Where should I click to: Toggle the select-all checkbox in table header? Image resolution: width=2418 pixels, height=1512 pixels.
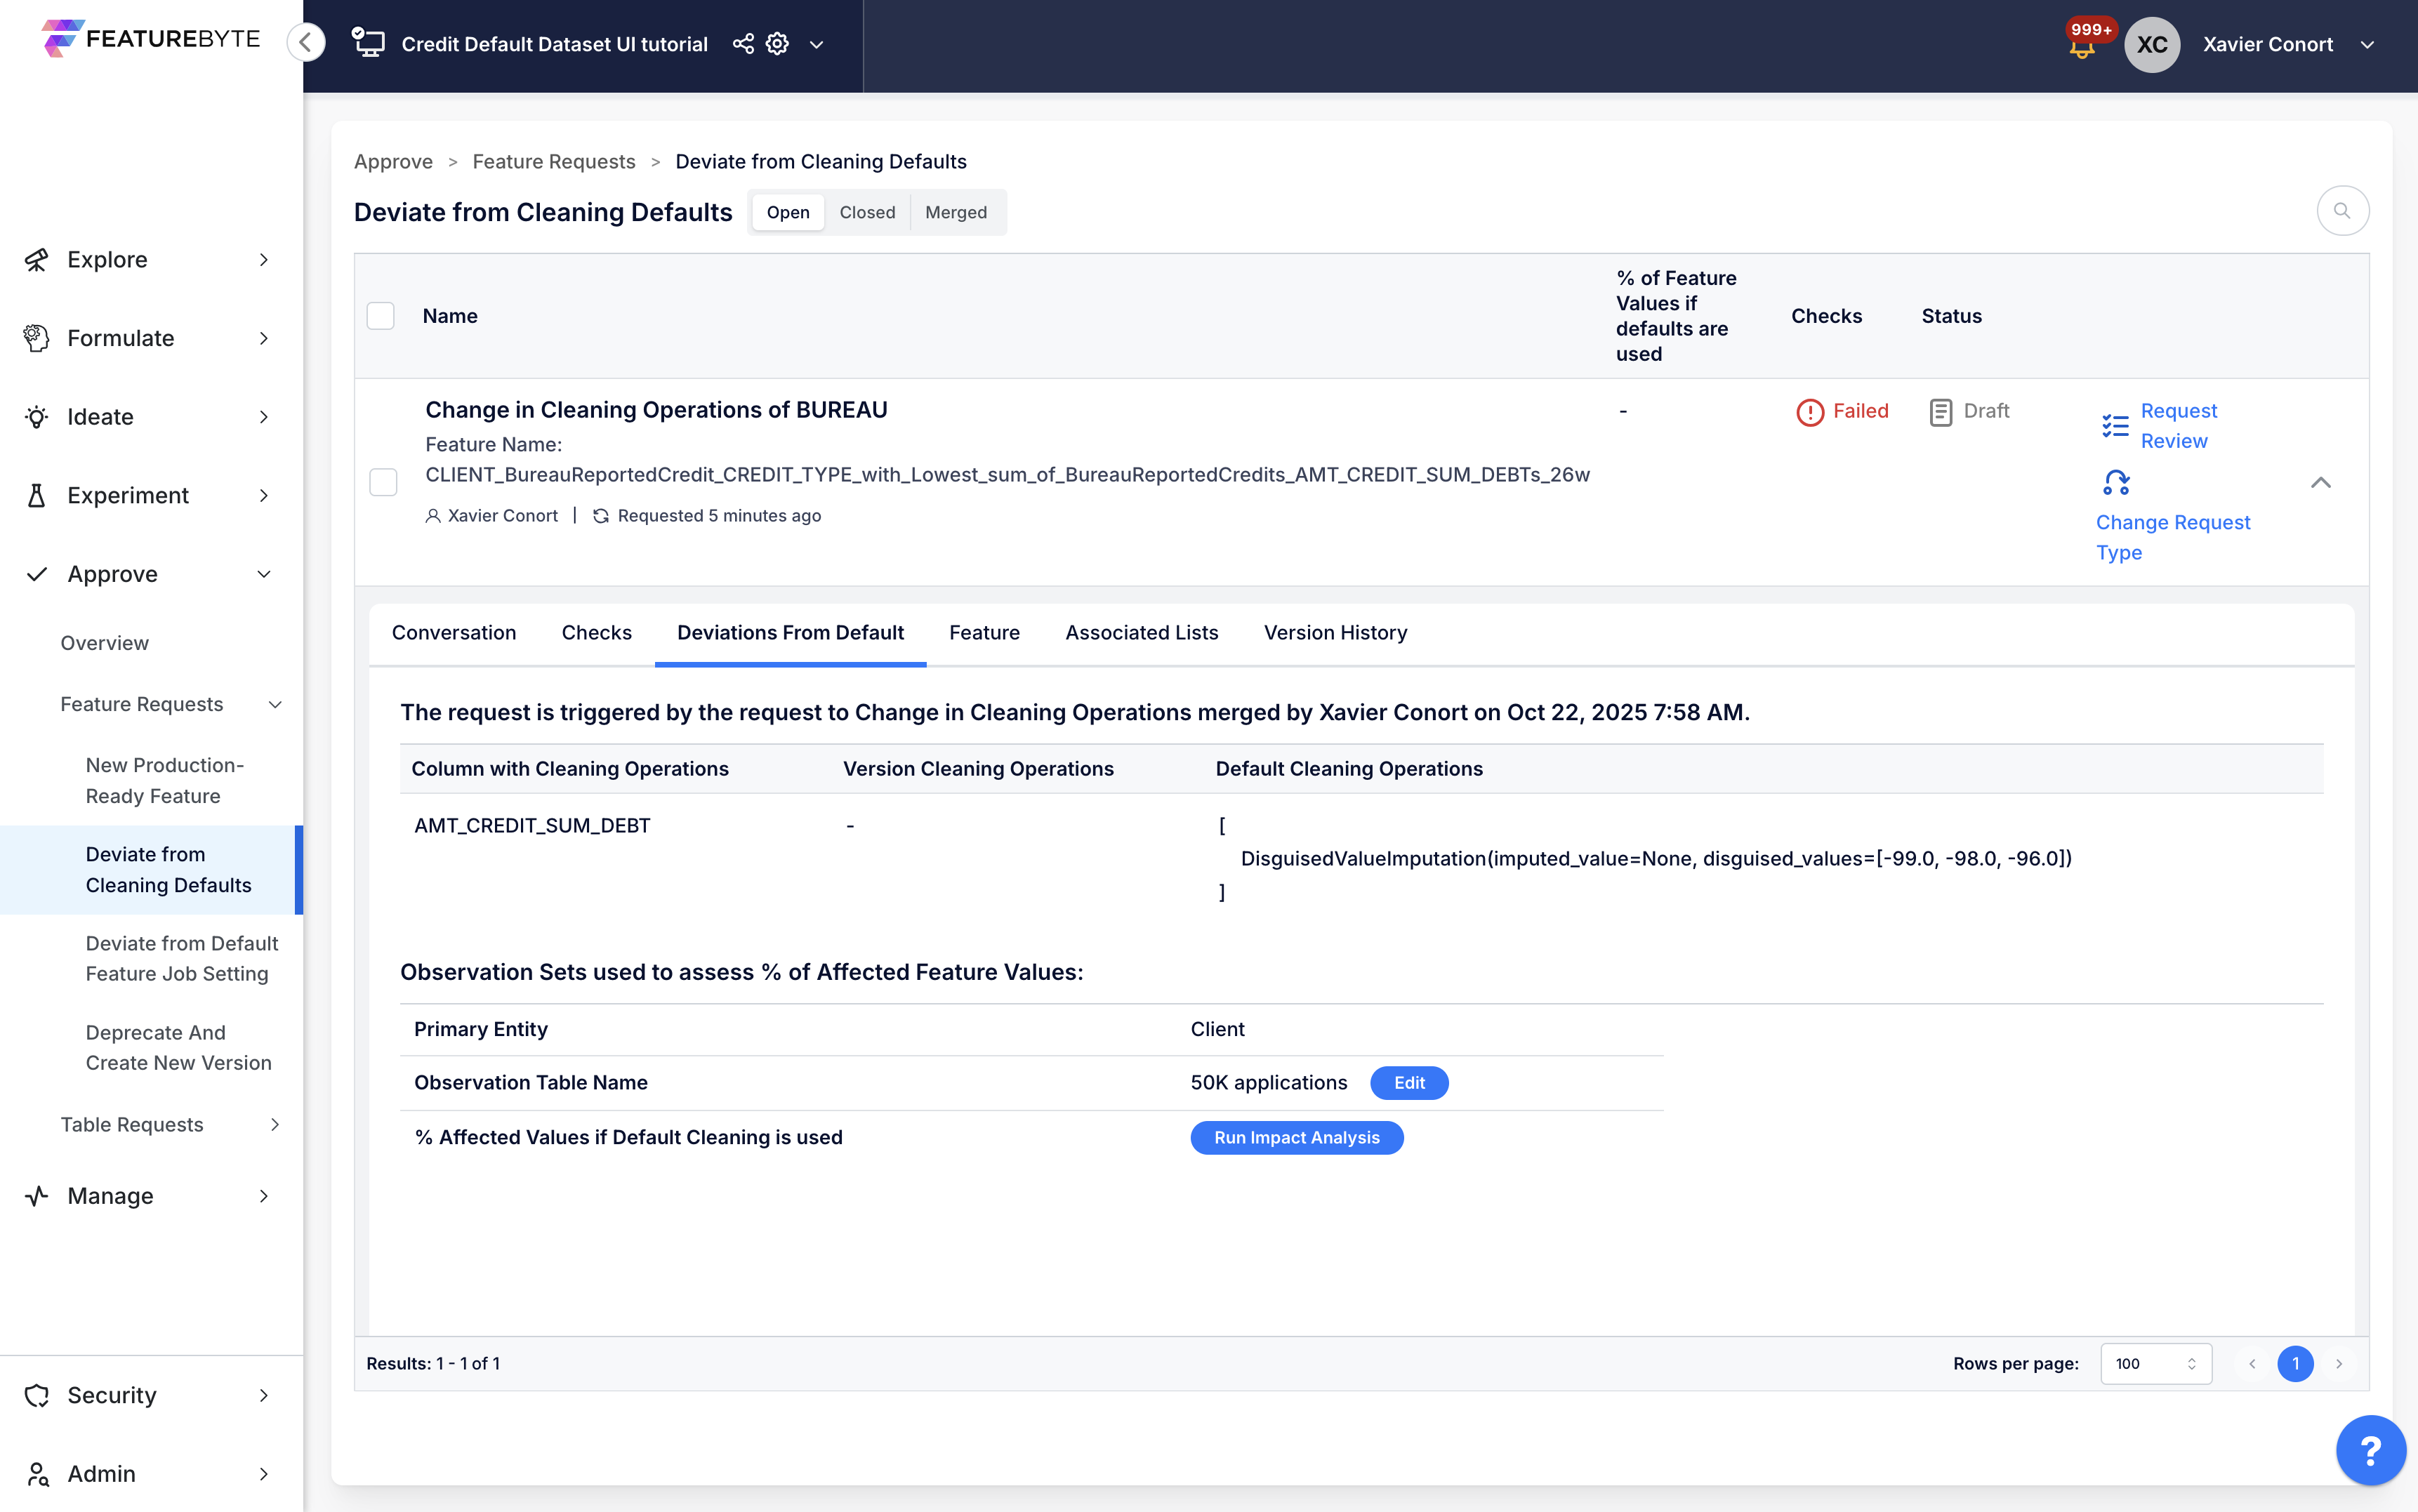coord(381,316)
